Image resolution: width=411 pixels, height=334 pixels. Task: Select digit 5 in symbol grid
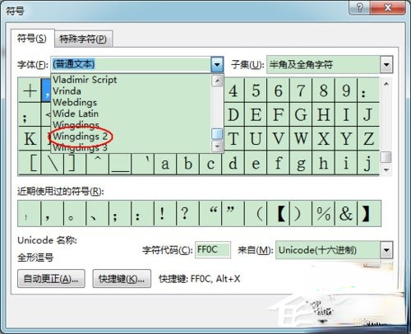tap(256, 90)
